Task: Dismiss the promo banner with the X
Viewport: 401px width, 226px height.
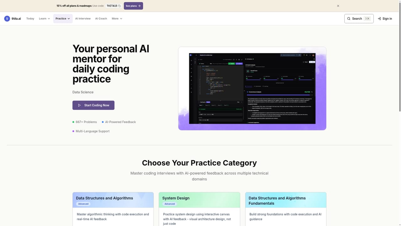Action: click(x=338, y=6)
